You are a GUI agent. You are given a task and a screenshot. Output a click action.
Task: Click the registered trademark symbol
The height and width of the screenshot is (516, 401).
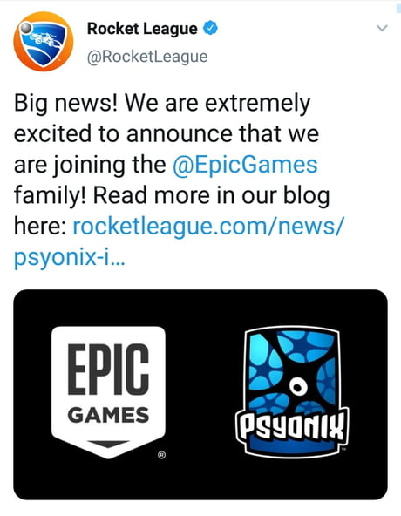[161, 455]
